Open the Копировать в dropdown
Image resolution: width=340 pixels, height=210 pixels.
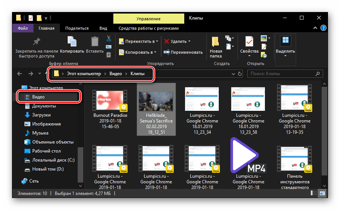137,52
